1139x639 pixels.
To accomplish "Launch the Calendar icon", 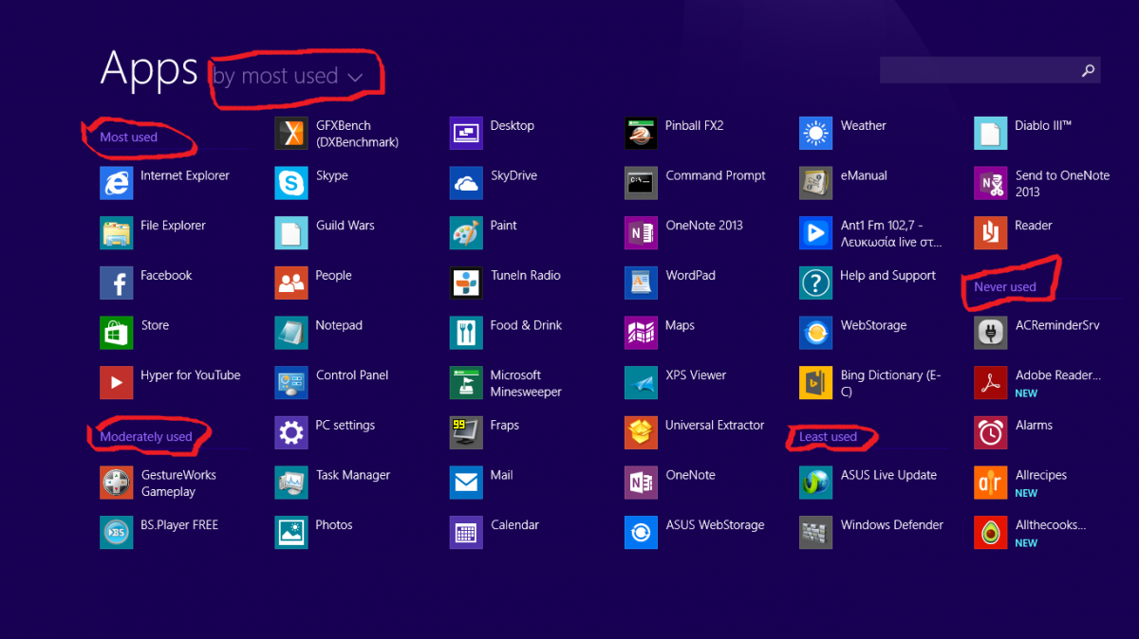I will tap(466, 533).
